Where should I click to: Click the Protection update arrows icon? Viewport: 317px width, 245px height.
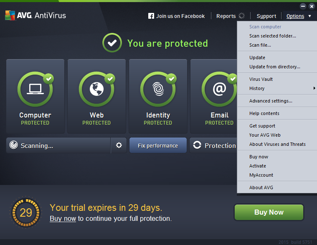coord(197,145)
